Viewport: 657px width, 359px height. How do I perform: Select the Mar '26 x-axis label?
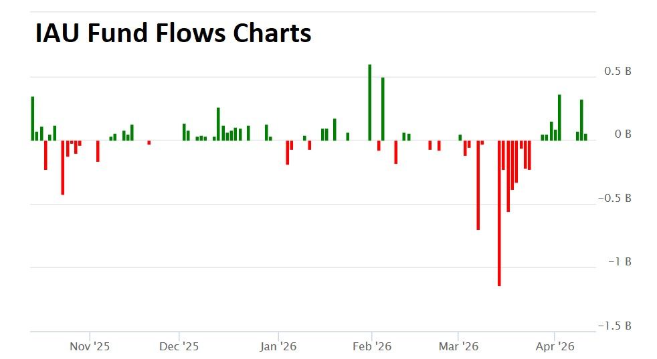pos(458,346)
